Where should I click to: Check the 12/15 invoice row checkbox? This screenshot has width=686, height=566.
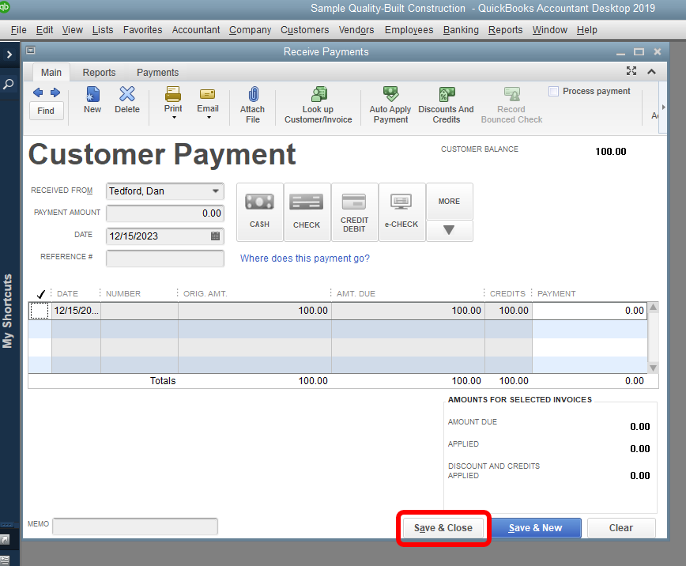40,311
